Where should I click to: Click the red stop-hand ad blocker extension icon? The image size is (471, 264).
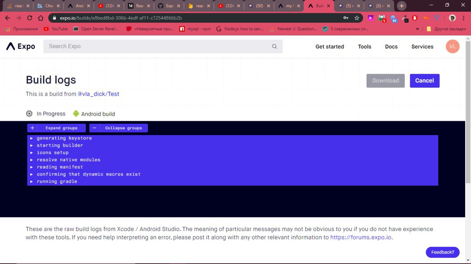(x=415, y=18)
